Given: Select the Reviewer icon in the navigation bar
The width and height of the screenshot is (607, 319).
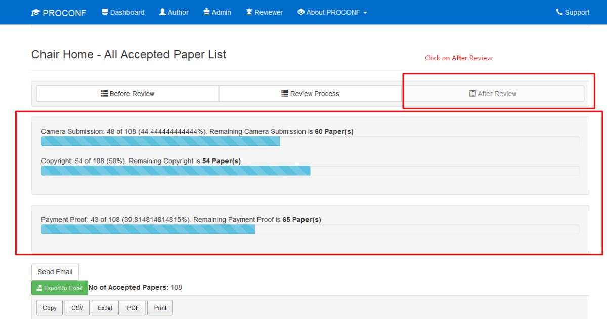Looking at the screenshot, I should coord(248,12).
